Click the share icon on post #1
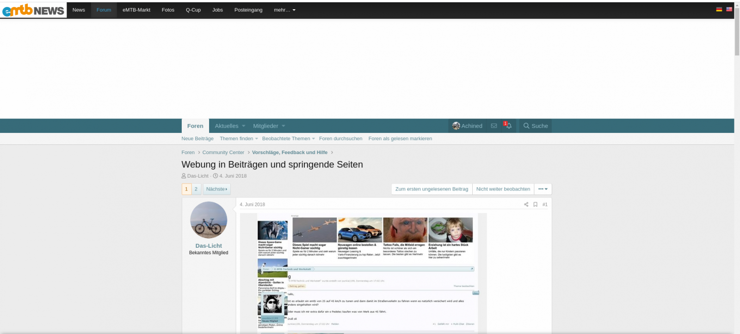This screenshot has height=334, width=740. [526, 204]
